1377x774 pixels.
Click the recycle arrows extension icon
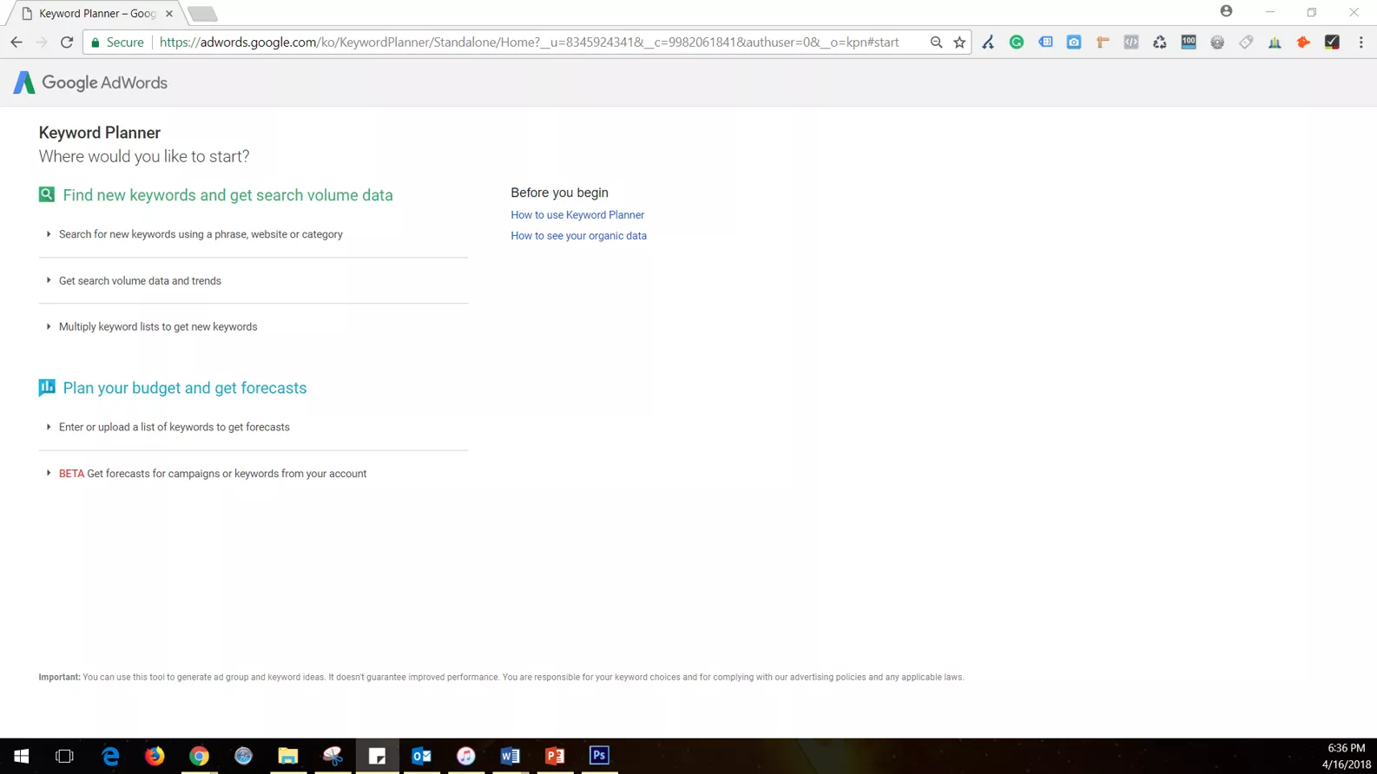[1160, 42]
